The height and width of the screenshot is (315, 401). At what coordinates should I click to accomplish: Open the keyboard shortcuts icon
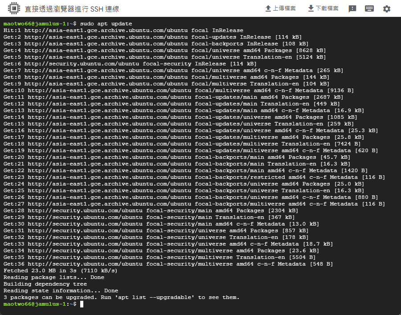click(x=369, y=9)
